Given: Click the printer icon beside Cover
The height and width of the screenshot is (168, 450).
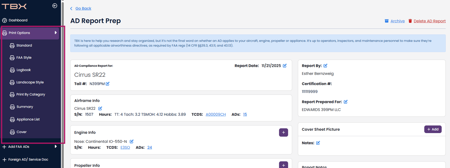Looking at the screenshot, I should (x=12, y=132).
